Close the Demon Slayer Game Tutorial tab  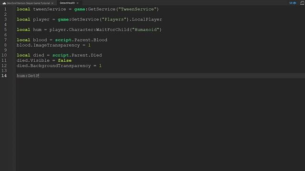point(52,3)
